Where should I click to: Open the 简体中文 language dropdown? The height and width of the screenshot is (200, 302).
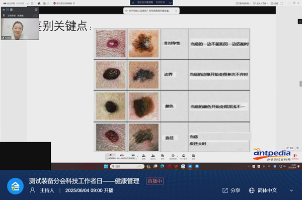coord(263,190)
